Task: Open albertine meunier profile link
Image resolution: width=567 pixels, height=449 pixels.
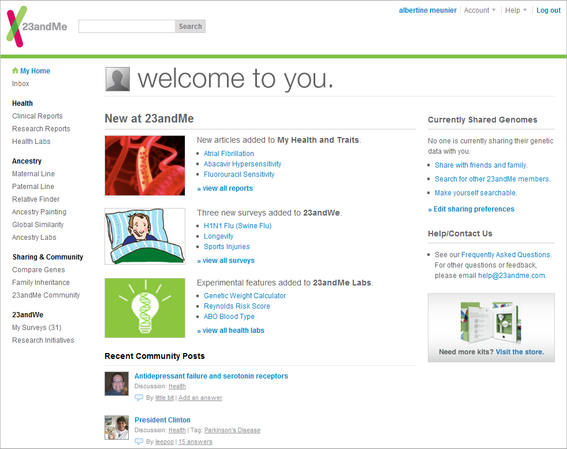Action: click(x=428, y=10)
